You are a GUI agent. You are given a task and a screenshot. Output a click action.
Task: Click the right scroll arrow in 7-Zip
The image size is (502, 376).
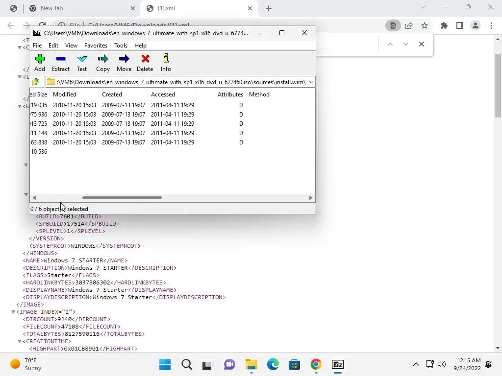tap(310, 198)
